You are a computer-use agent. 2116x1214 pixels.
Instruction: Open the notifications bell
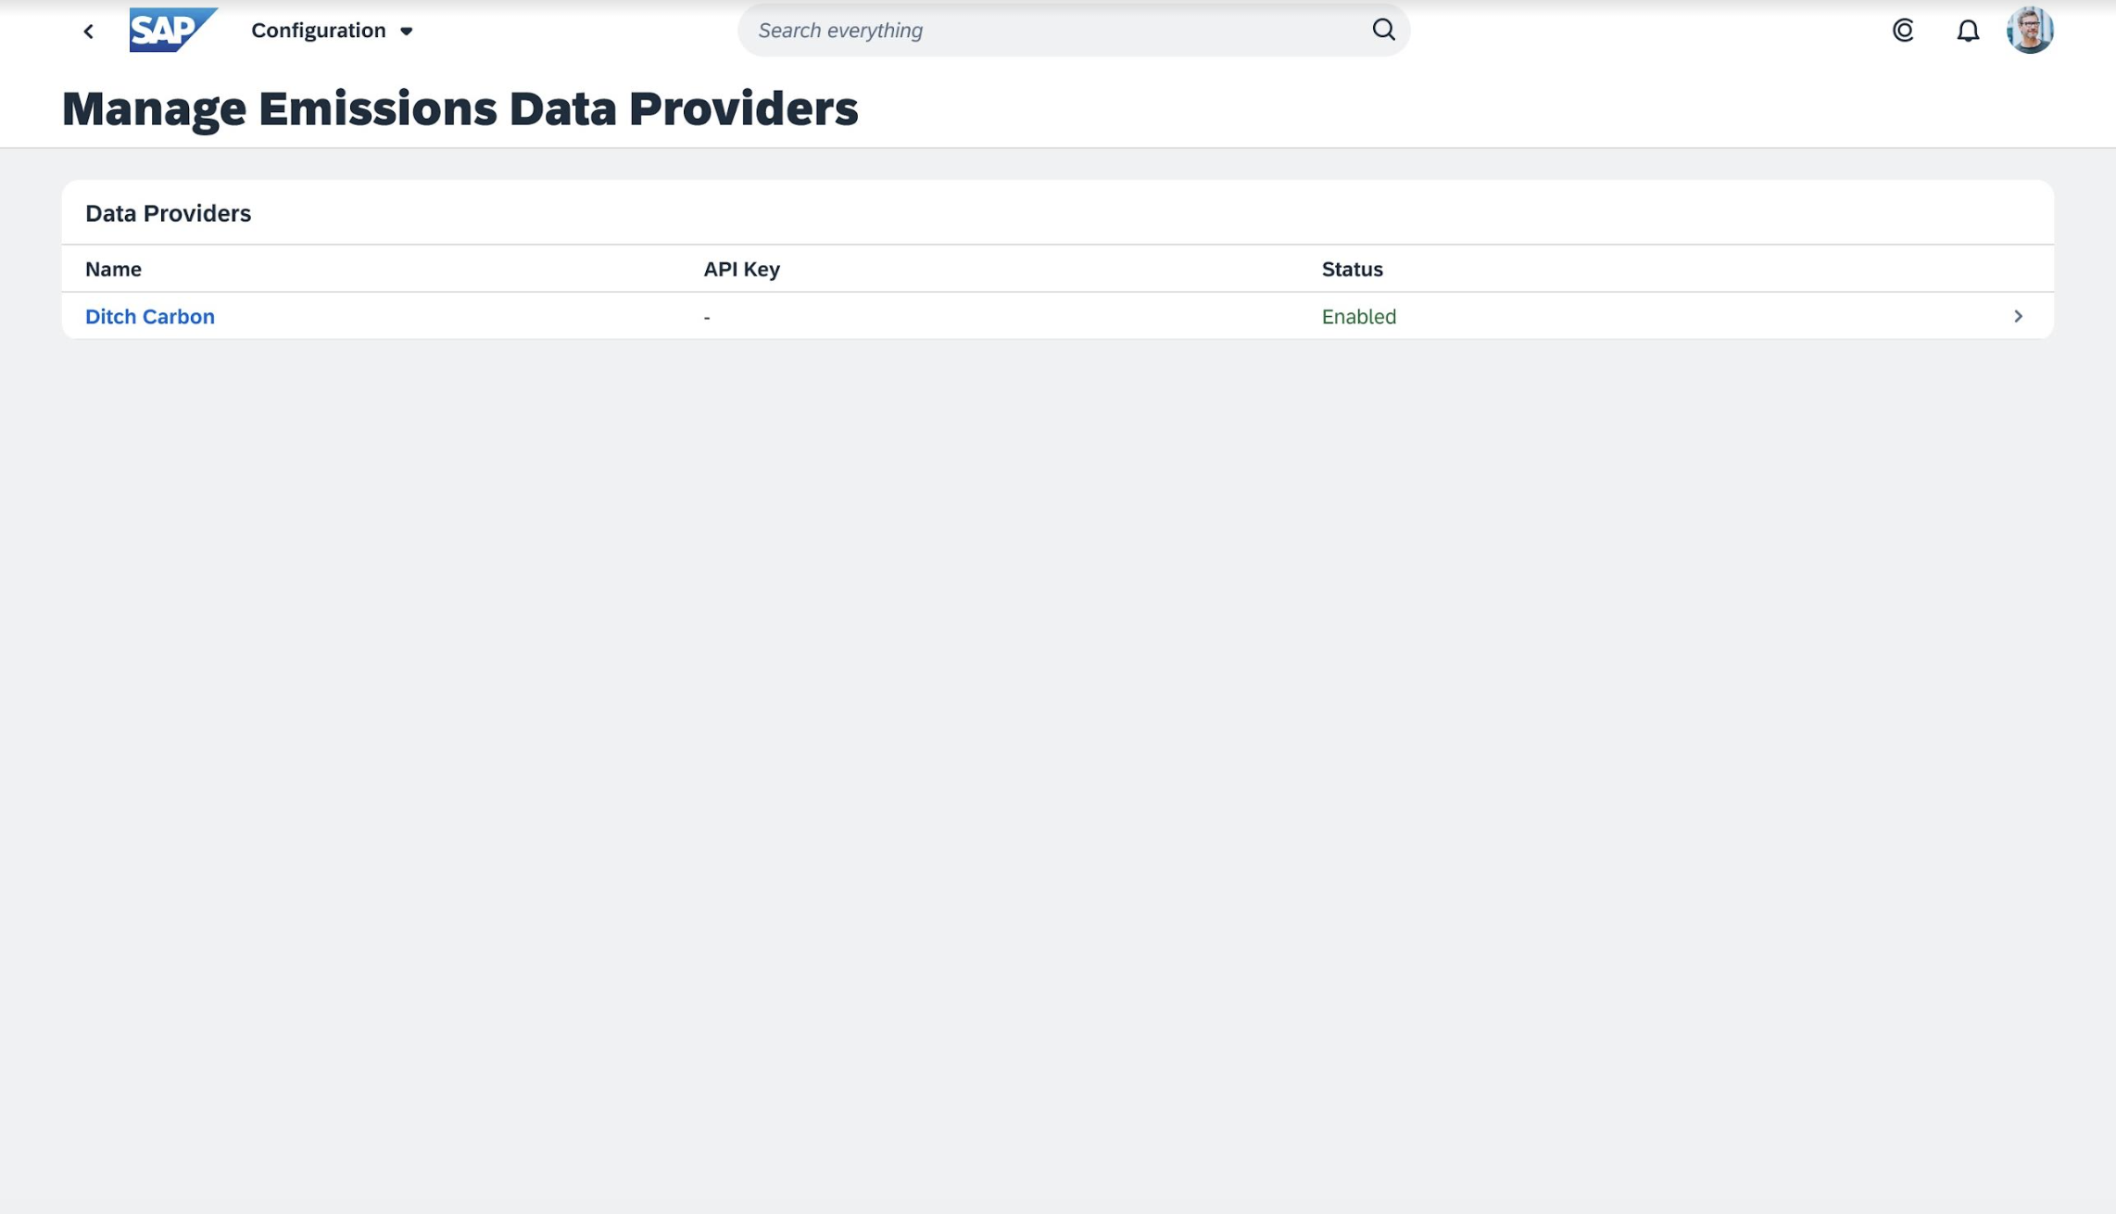coord(1968,30)
